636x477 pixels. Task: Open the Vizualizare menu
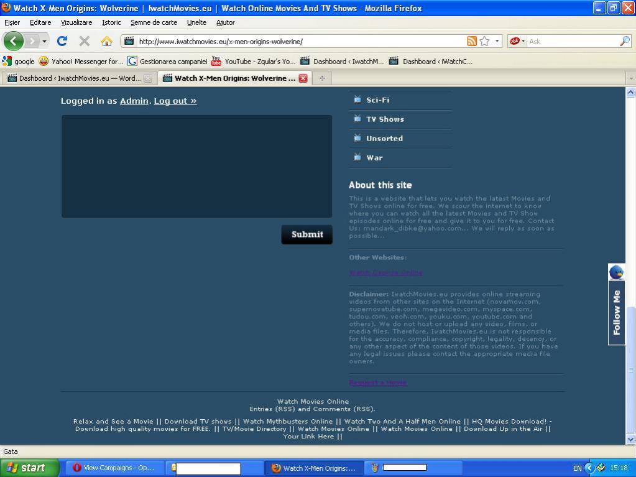pos(76,23)
